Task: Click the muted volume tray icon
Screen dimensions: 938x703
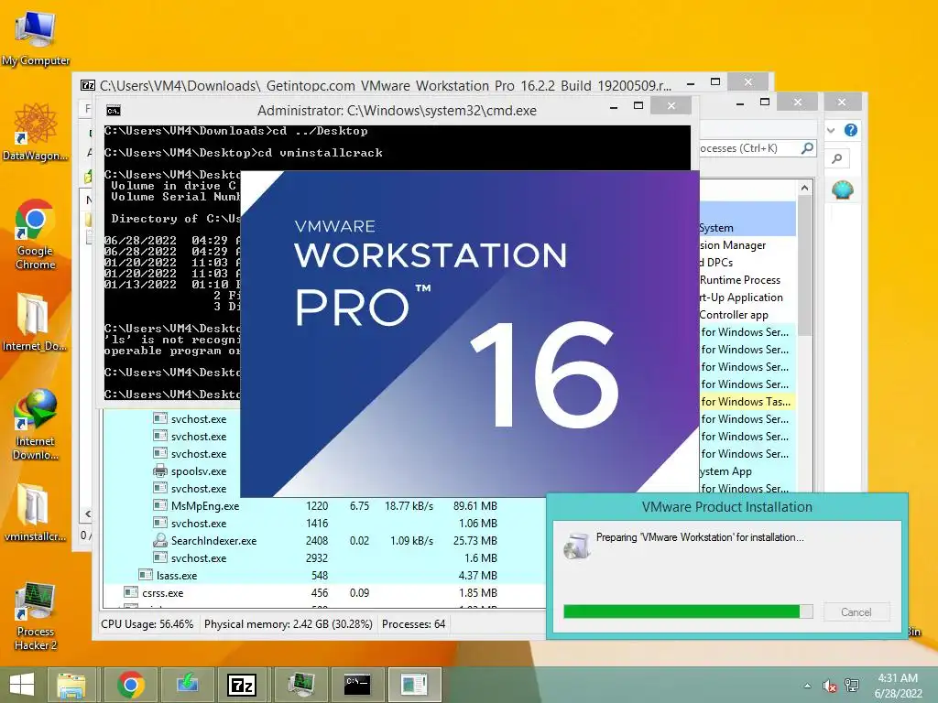Action: pos(829,686)
